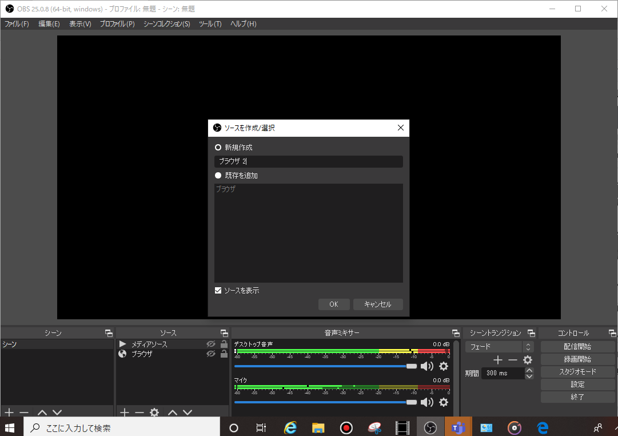618x436 pixels.
Task: Open the プロファイル(P) menu
Action: coord(117,23)
